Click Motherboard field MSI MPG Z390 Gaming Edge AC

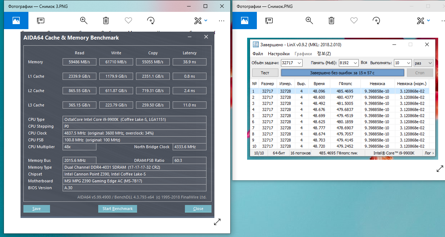point(135,181)
